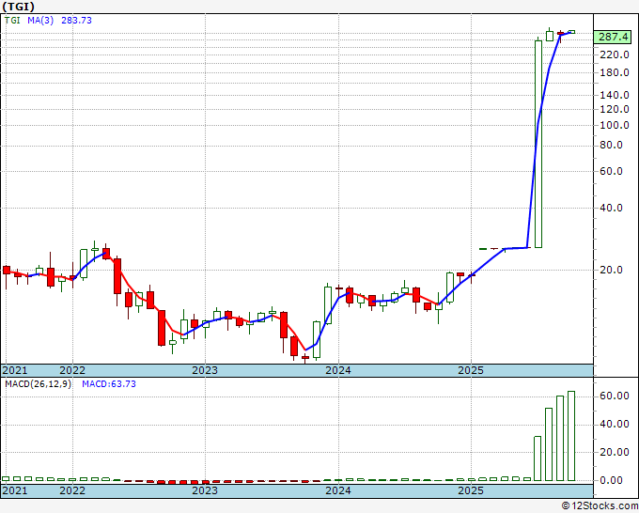Click the 220.0 price axis label
This screenshot has width=639, height=513.
pos(615,54)
